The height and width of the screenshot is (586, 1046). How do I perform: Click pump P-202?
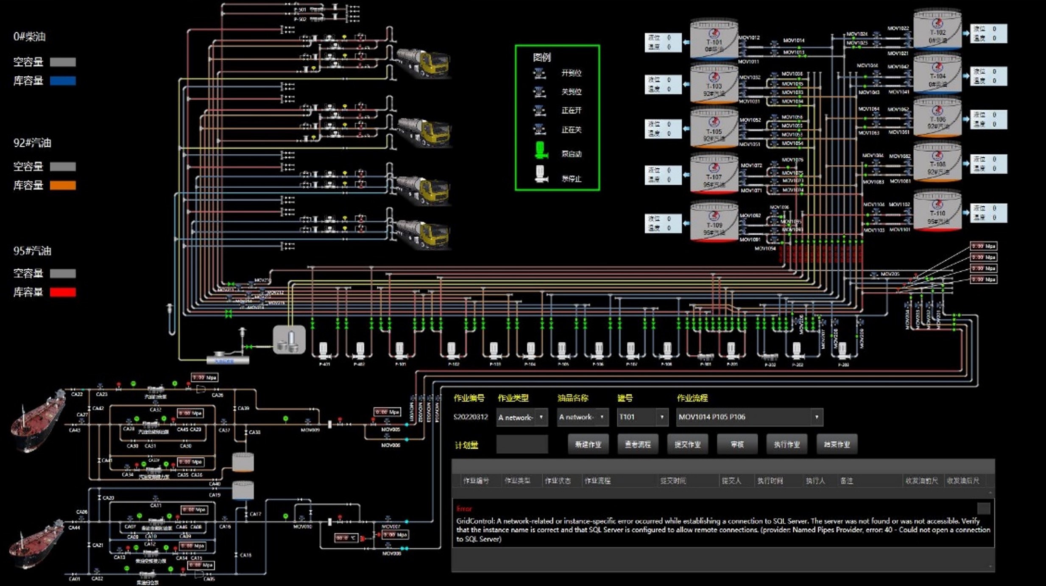coord(797,351)
